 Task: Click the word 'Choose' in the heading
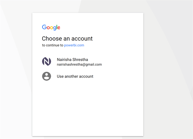coord(51,39)
